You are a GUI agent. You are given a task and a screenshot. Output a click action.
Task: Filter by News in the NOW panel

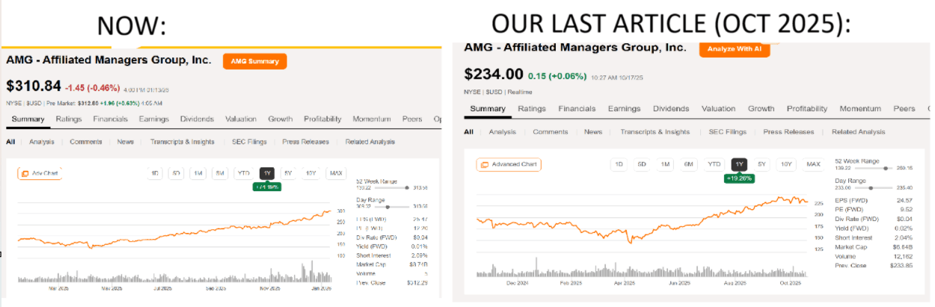pos(126,141)
